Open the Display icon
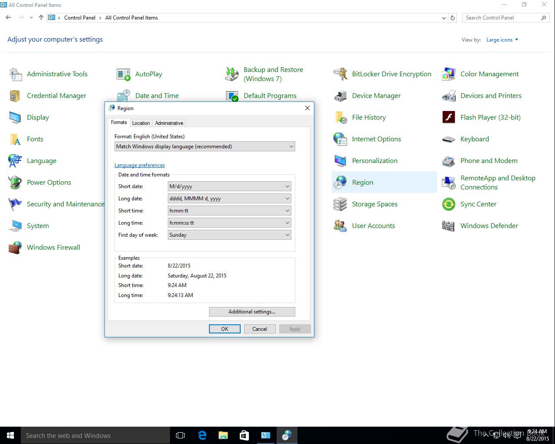 [x=15, y=118]
